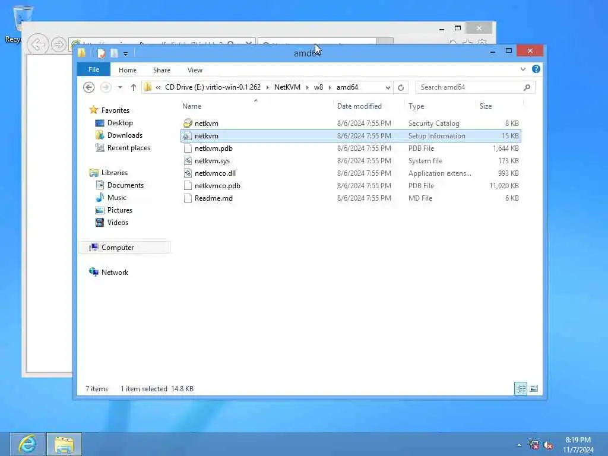Click the Refresh button beside the address bar

coord(401,87)
